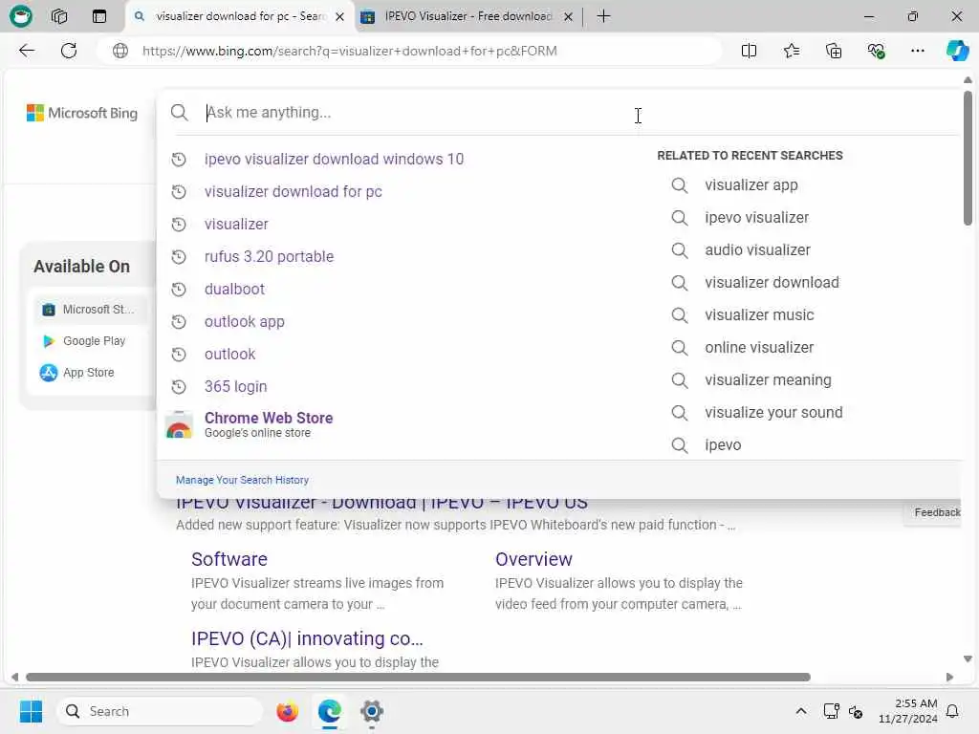The width and height of the screenshot is (979, 734).
Task: Open Settings gear on taskbar
Action: click(x=372, y=711)
